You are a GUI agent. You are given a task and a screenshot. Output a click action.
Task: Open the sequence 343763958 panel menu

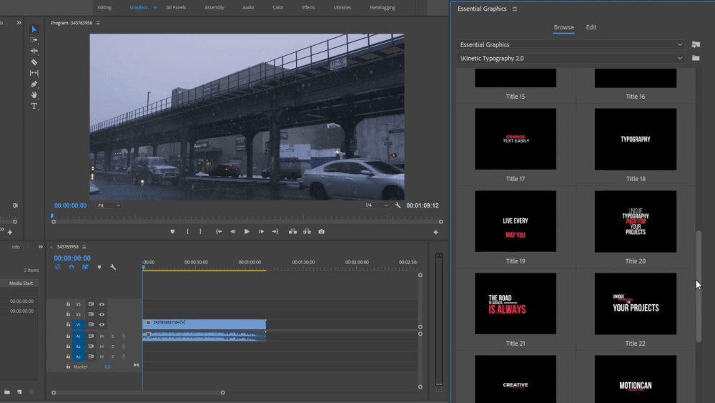(x=84, y=247)
